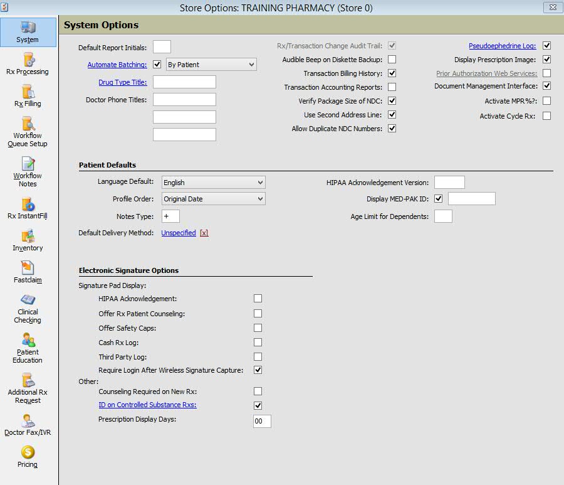Close the Store Options window
This screenshot has width=564, height=485.
(553, 7)
